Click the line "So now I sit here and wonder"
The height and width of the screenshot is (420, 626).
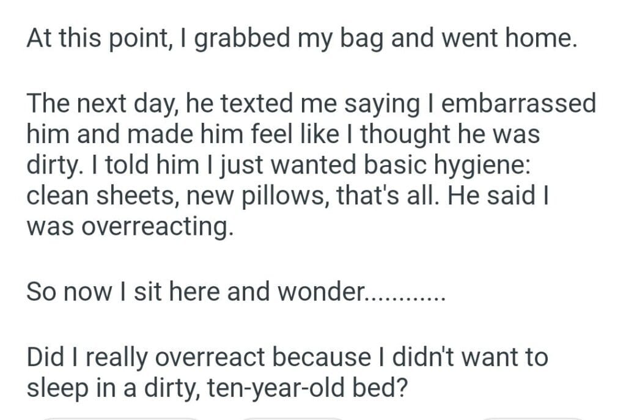coord(194,292)
